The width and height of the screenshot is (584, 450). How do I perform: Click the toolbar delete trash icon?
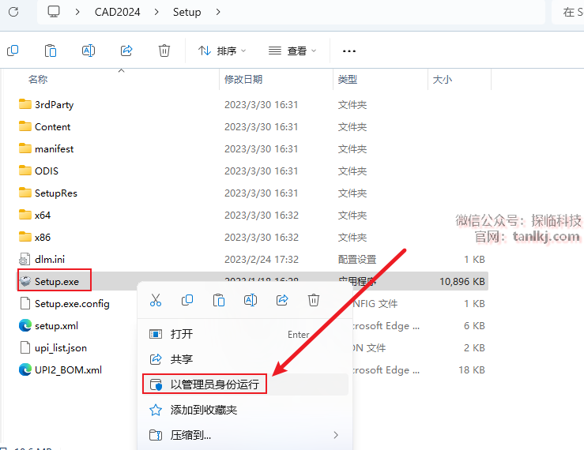tap(164, 51)
